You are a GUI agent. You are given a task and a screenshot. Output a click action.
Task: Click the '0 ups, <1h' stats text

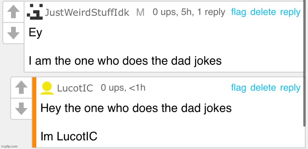coord(123,88)
